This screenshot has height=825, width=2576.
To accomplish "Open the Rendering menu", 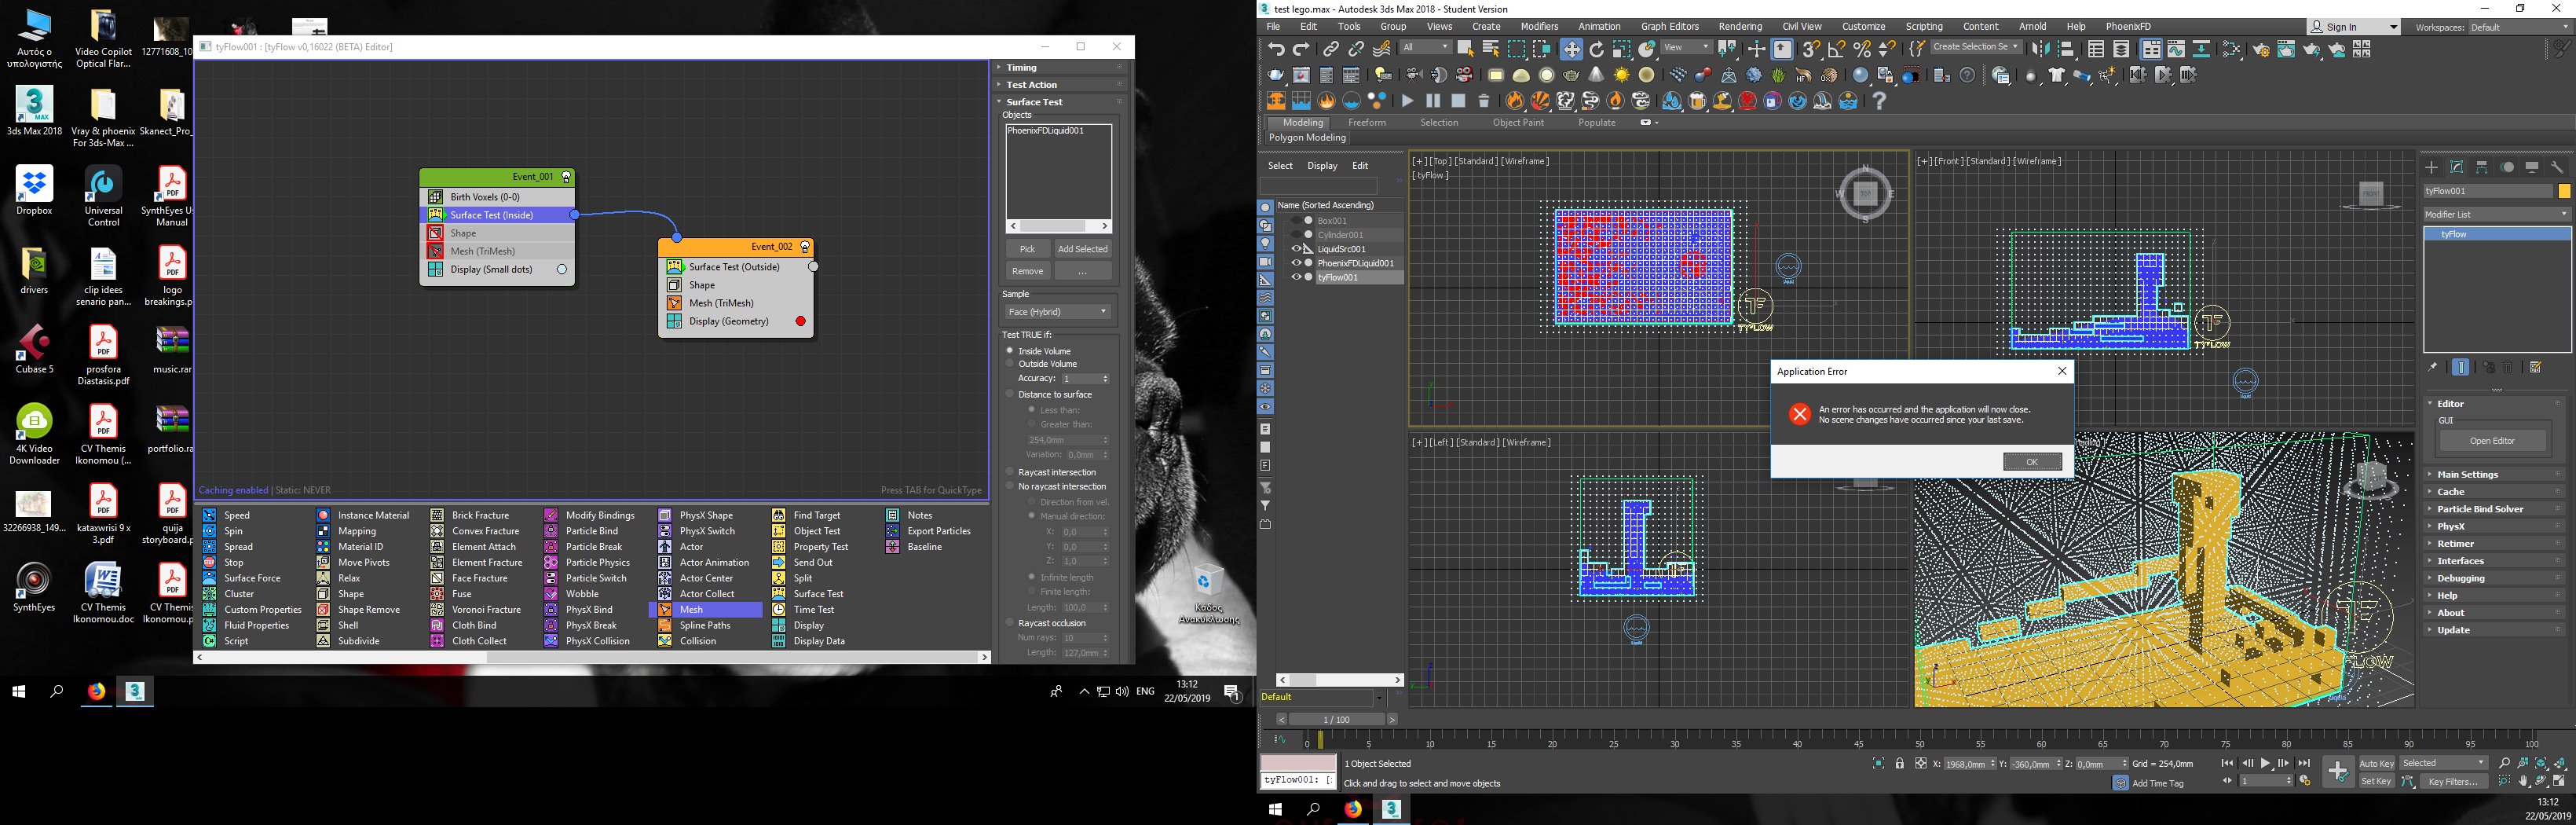I will point(1740,27).
